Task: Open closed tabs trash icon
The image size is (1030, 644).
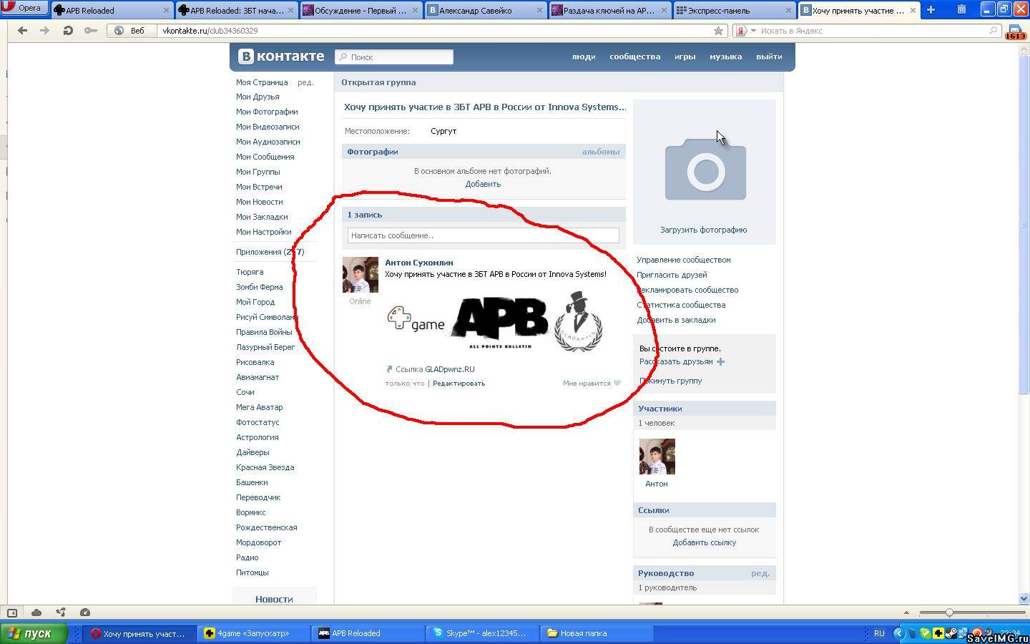Action: pyautogui.click(x=961, y=9)
